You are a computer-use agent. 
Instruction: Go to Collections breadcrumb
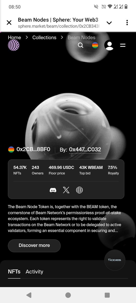coord(44,37)
